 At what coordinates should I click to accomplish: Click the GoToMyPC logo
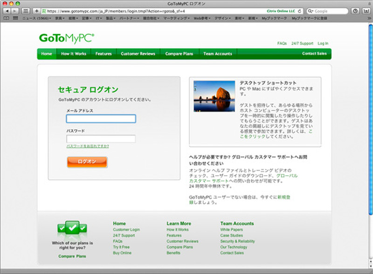click(x=66, y=38)
